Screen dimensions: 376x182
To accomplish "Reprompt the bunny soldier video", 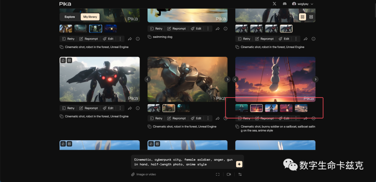I will coord(265,118).
